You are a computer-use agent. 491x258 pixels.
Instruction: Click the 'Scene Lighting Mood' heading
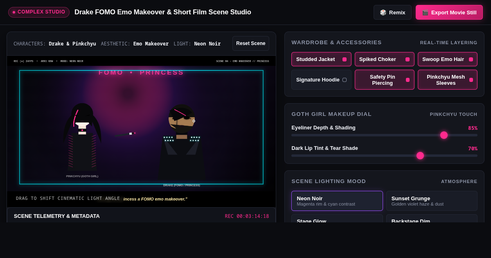pyautogui.click(x=329, y=181)
